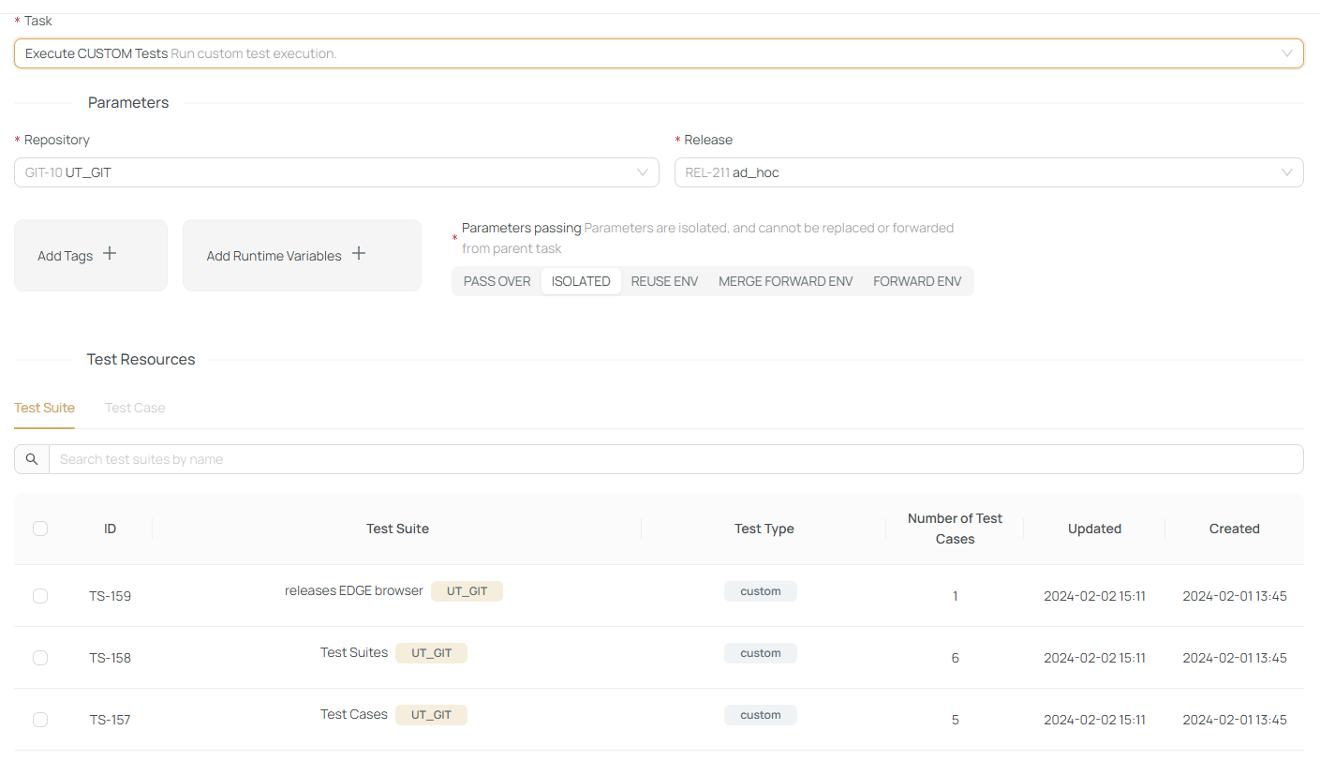
Task: Click the UT_GIT tag beside releases EDGE browser
Action: (x=467, y=591)
